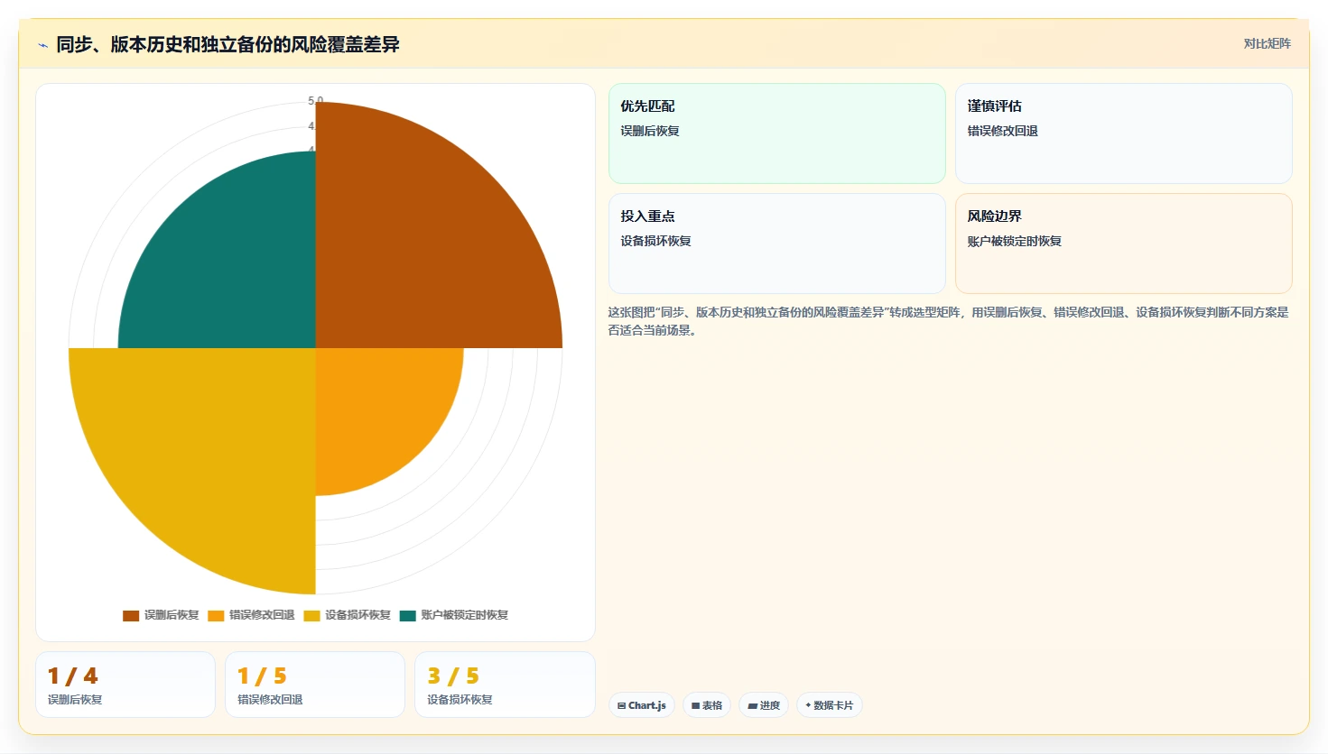Click 设备损坏恢复 text in 投入重点 card
Viewport: 1328px width, 754px height.
pyautogui.click(x=656, y=241)
